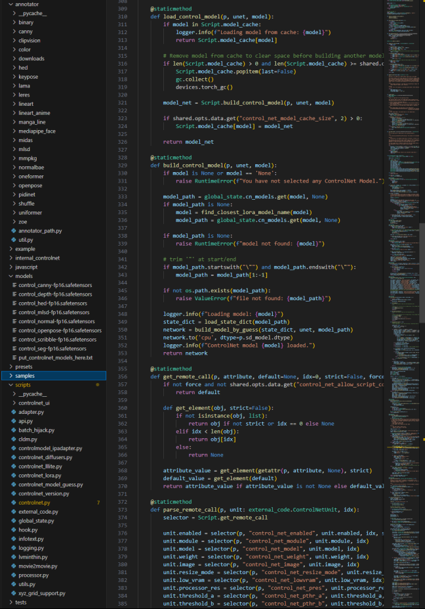The width and height of the screenshot is (425, 609).
Task: Open external_code.py from the explorer
Action: coord(38,511)
